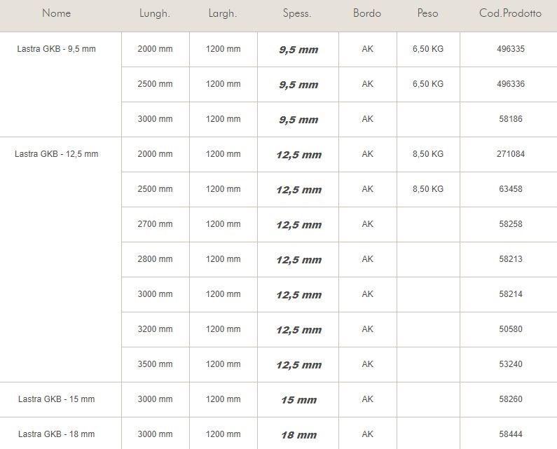This screenshot has width=557, height=449.
Task: Click product code 496336
Action: [x=511, y=84]
